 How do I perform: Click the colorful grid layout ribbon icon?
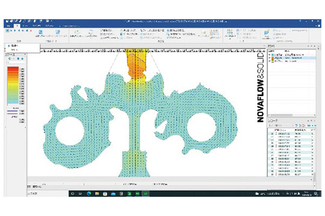(x=230, y=32)
